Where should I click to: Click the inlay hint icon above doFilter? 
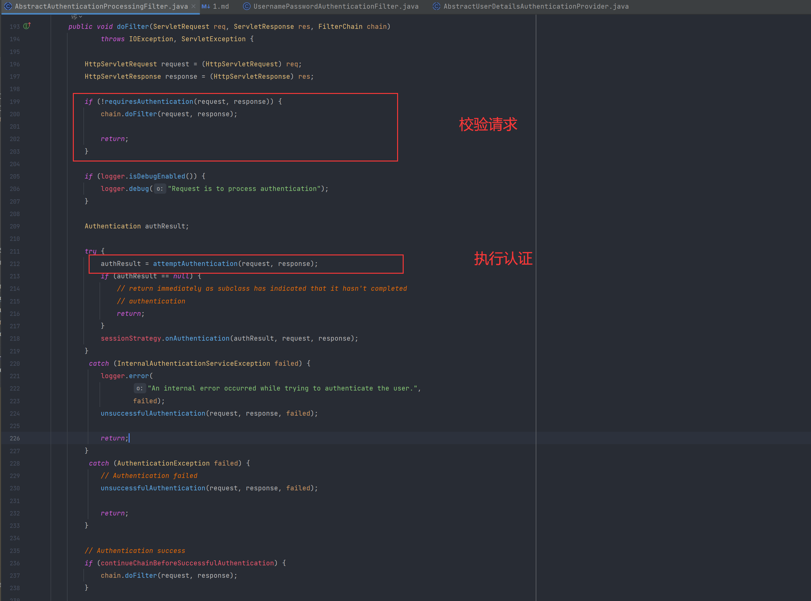coord(74,17)
